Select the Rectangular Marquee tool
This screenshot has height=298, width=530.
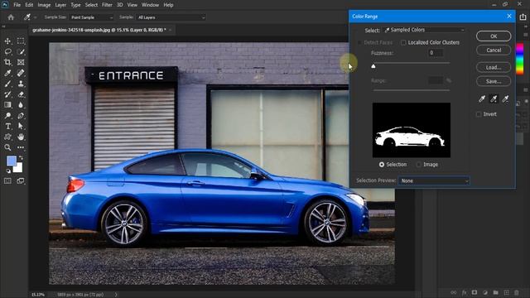coord(21,41)
